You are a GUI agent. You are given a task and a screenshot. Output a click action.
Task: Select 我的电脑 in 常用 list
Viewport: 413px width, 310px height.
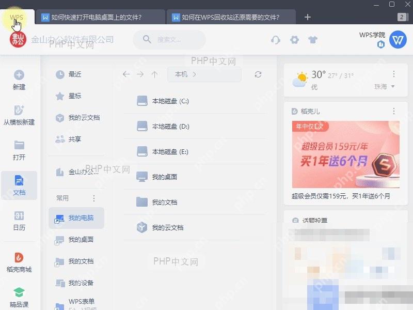pos(76,218)
